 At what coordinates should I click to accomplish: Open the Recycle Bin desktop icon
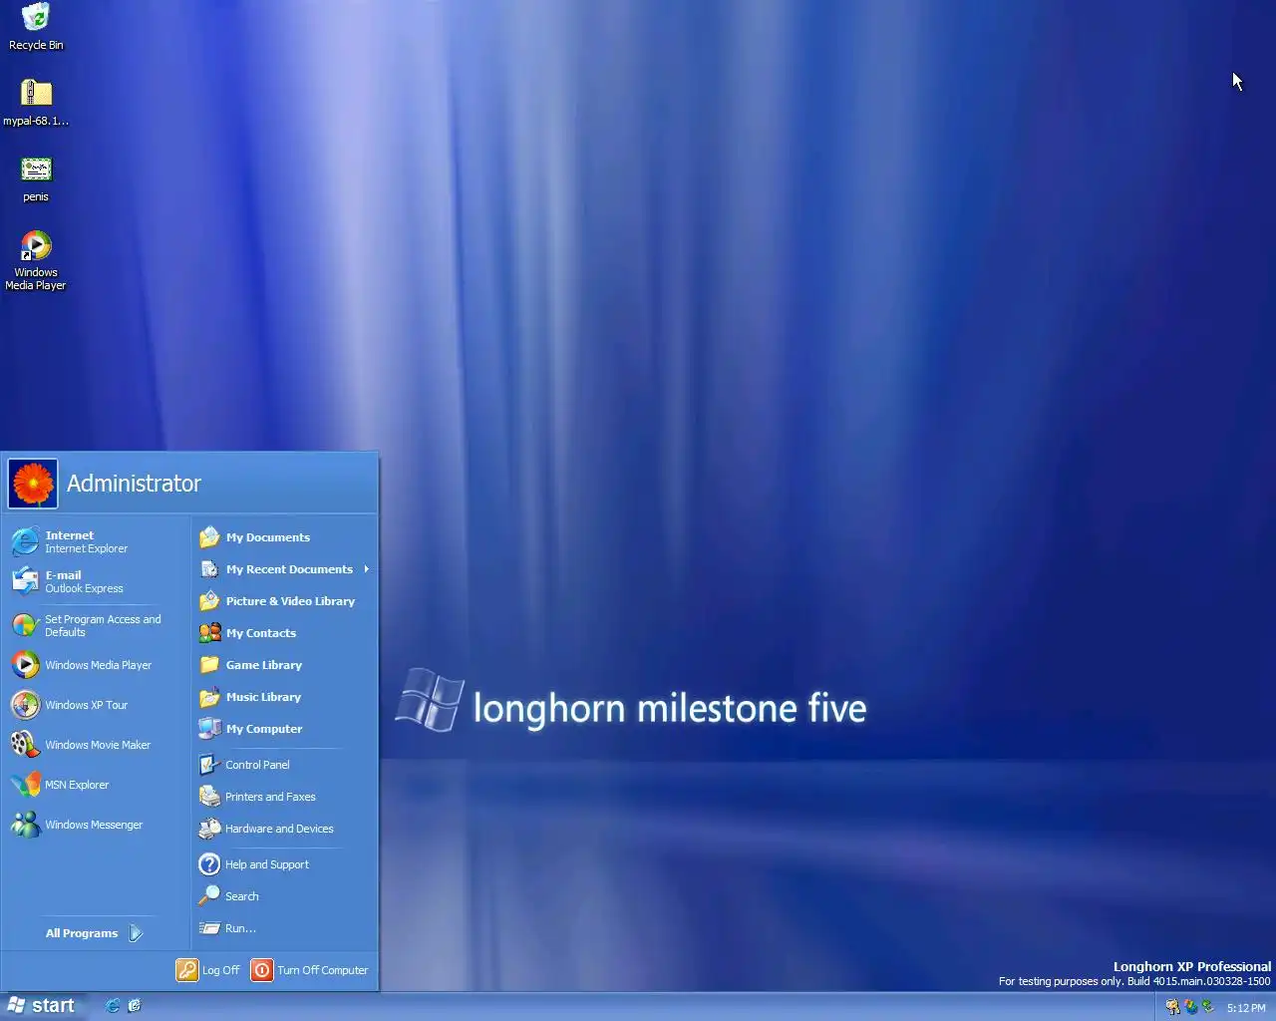36,27
